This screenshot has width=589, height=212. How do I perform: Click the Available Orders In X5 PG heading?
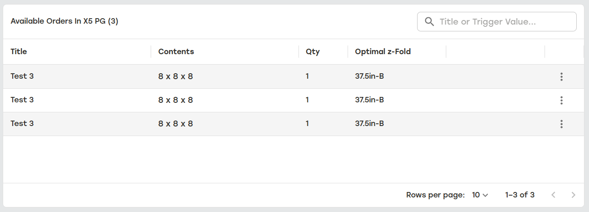(65, 21)
